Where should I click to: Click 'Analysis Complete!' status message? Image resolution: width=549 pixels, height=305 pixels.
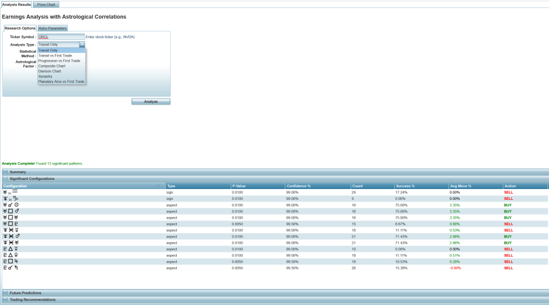click(x=18, y=163)
